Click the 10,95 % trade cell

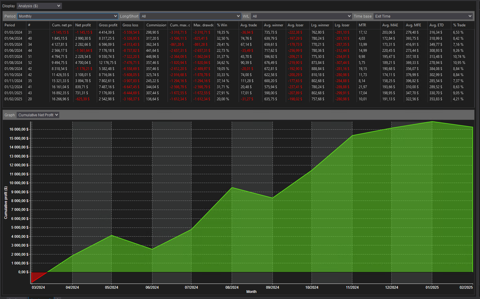459,63
